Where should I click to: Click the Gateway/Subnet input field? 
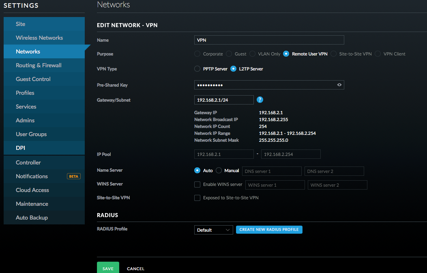tap(224, 100)
